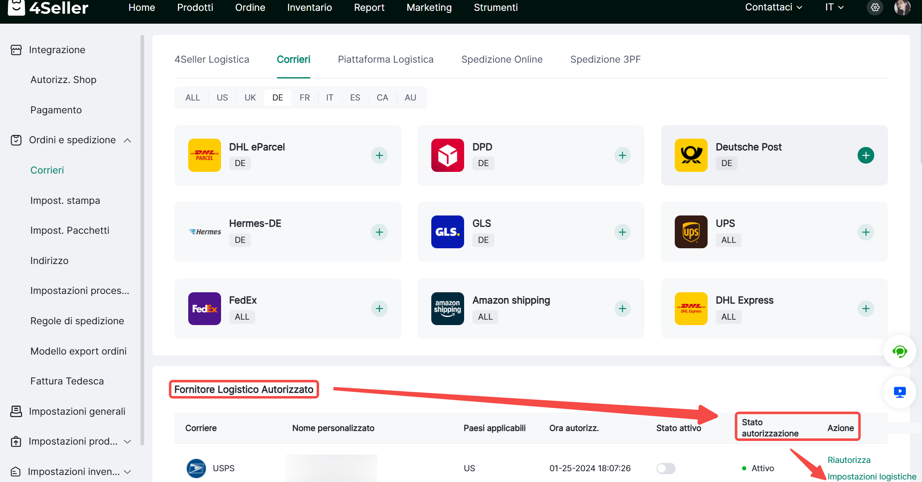Open Regole di spedizione in sidebar
Screen dimensions: 922x482
[x=77, y=321]
